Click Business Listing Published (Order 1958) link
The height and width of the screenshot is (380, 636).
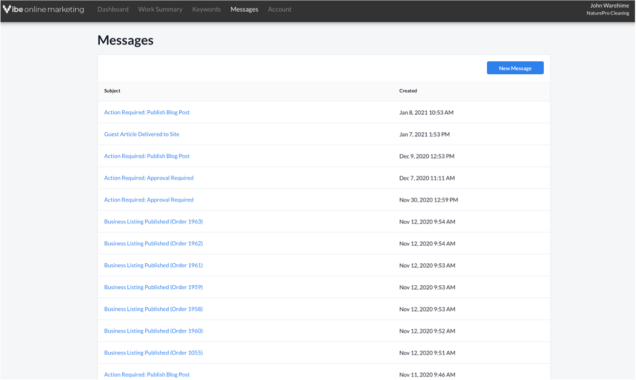(153, 309)
